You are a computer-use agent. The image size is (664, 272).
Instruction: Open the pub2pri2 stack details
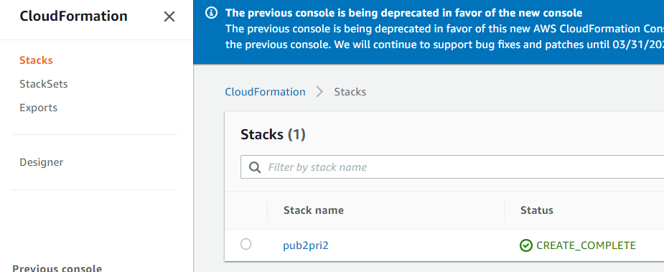(306, 245)
